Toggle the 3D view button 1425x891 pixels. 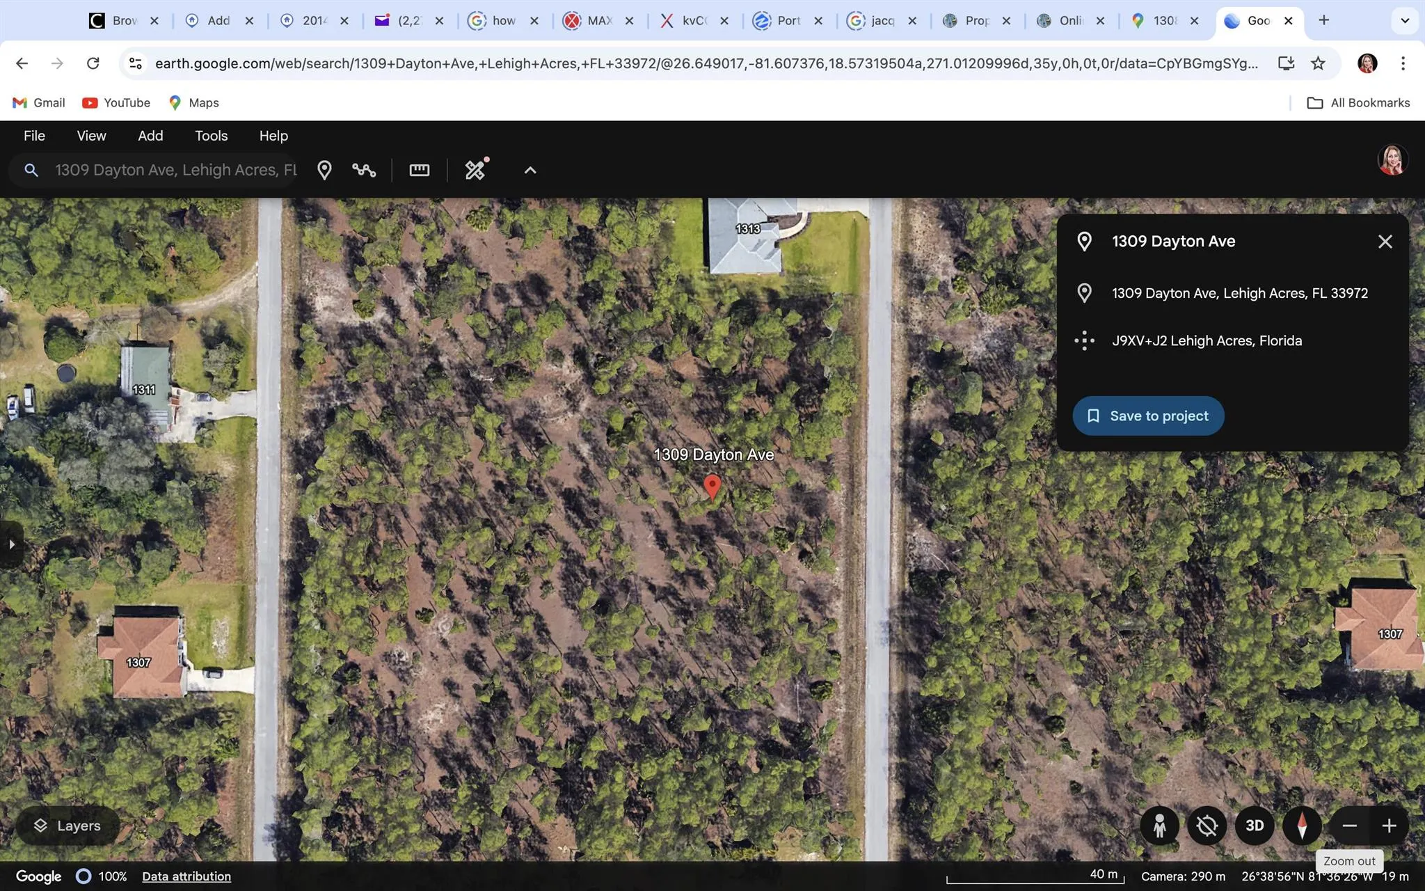(x=1255, y=826)
